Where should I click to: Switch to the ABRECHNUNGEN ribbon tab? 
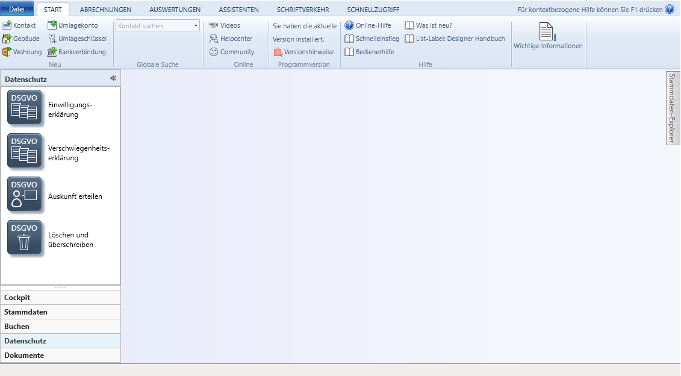pyautogui.click(x=105, y=10)
